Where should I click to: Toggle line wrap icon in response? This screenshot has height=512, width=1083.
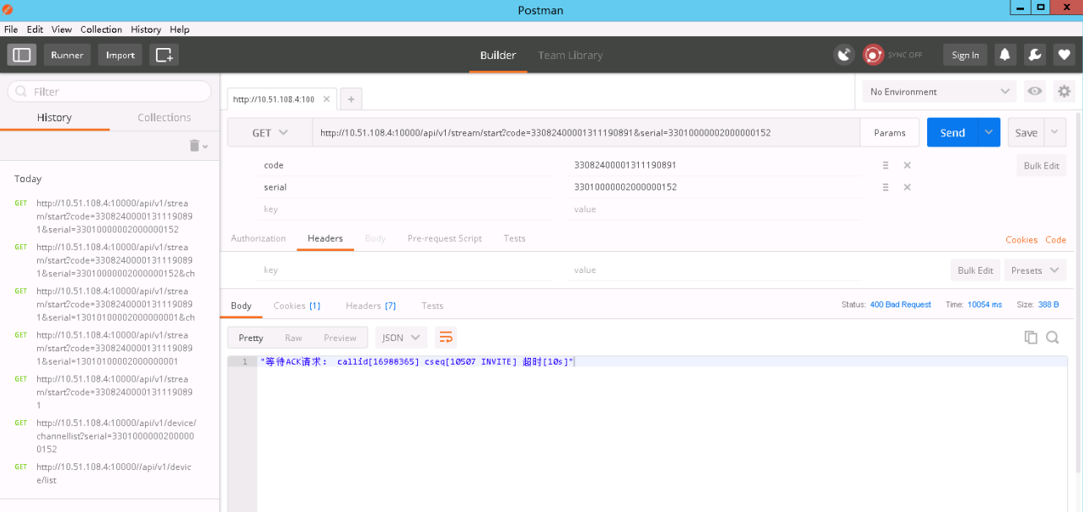click(446, 338)
